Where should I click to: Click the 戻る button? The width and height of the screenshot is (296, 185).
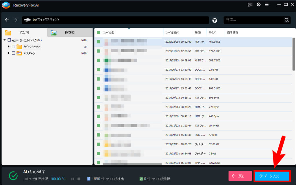coord(240,176)
